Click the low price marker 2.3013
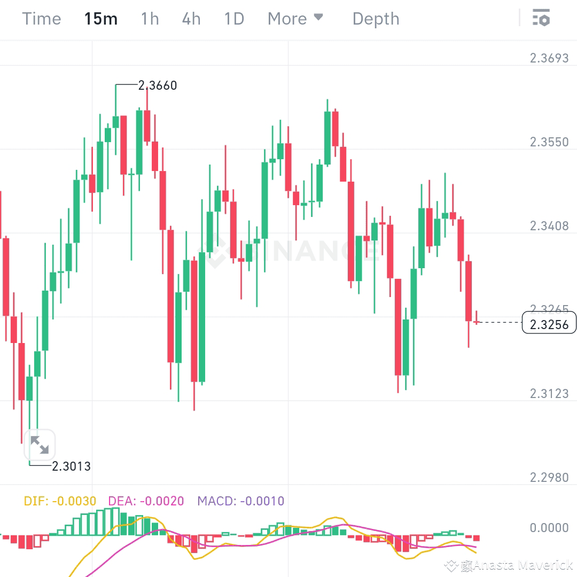Image resolution: width=577 pixels, height=577 pixels. (x=71, y=466)
